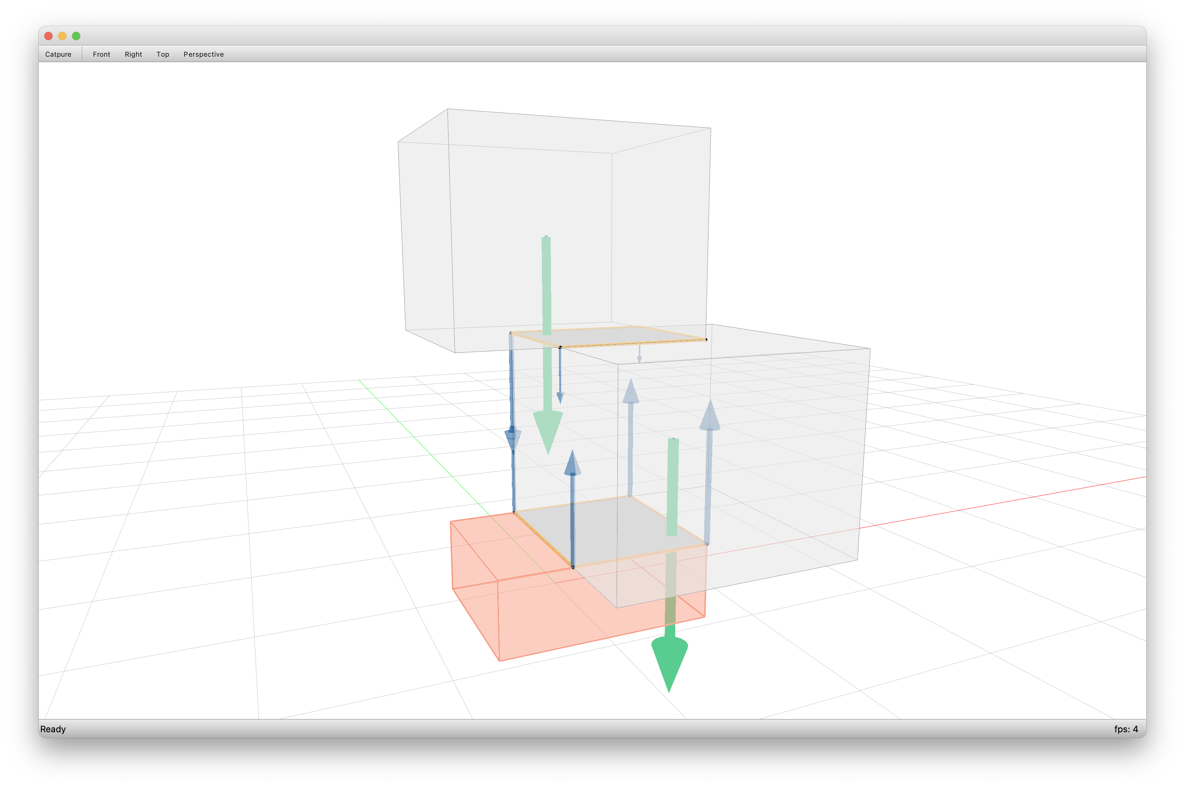Minimize the window with yellow button
The image size is (1185, 789).
[62, 36]
